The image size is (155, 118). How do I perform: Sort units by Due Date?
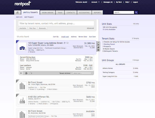(92, 37)
